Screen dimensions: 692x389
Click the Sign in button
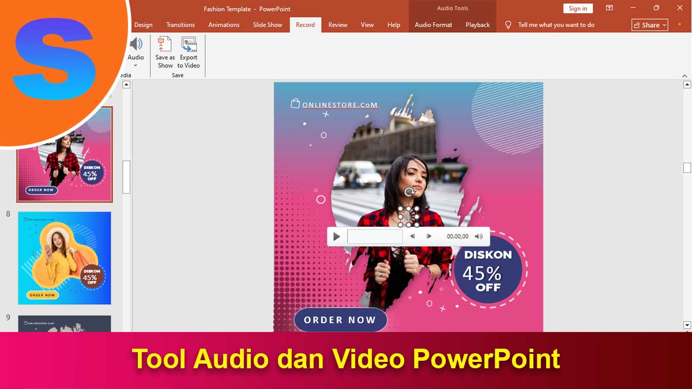point(578,8)
